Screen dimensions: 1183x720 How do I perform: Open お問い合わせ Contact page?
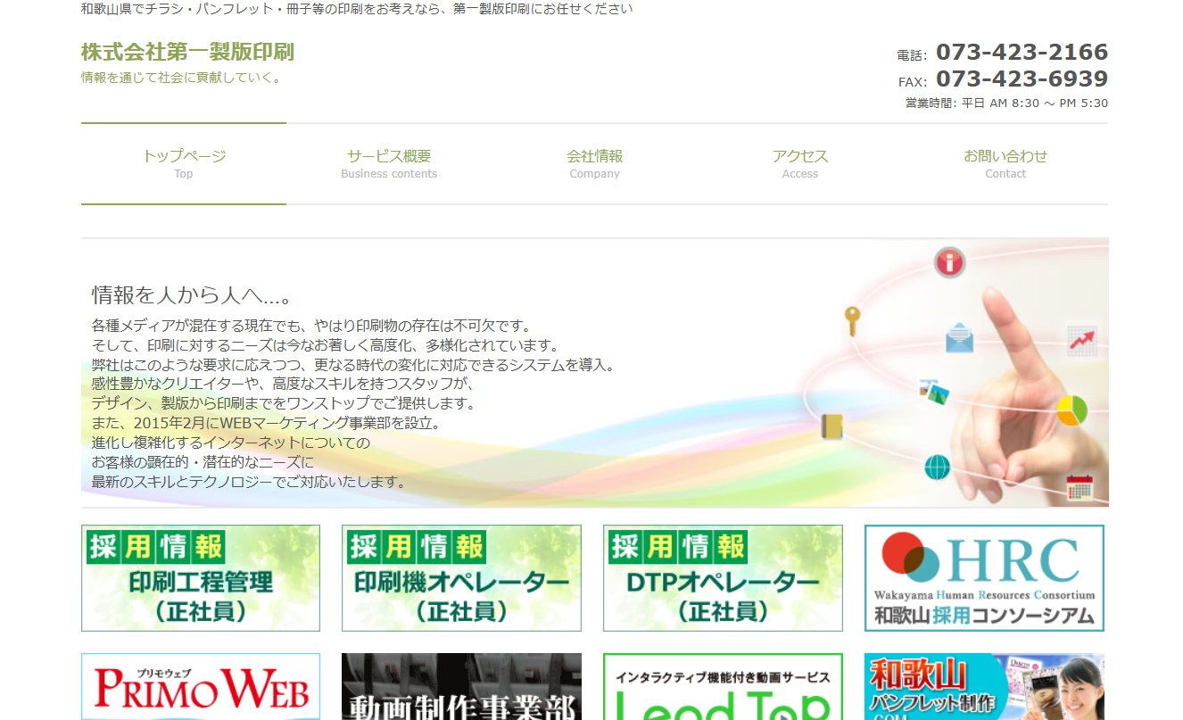coord(1005,164)
